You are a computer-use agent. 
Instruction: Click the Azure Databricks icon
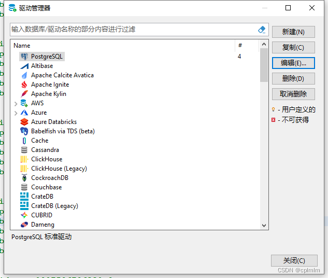tap(24, 122)
